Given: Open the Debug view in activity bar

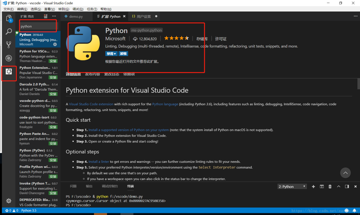Looking at the screenshot, I should [9, 58].
